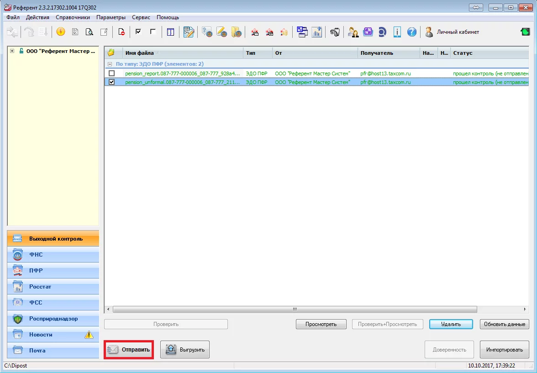
Task: Open the Помощь menu
Action: point(168,17)
